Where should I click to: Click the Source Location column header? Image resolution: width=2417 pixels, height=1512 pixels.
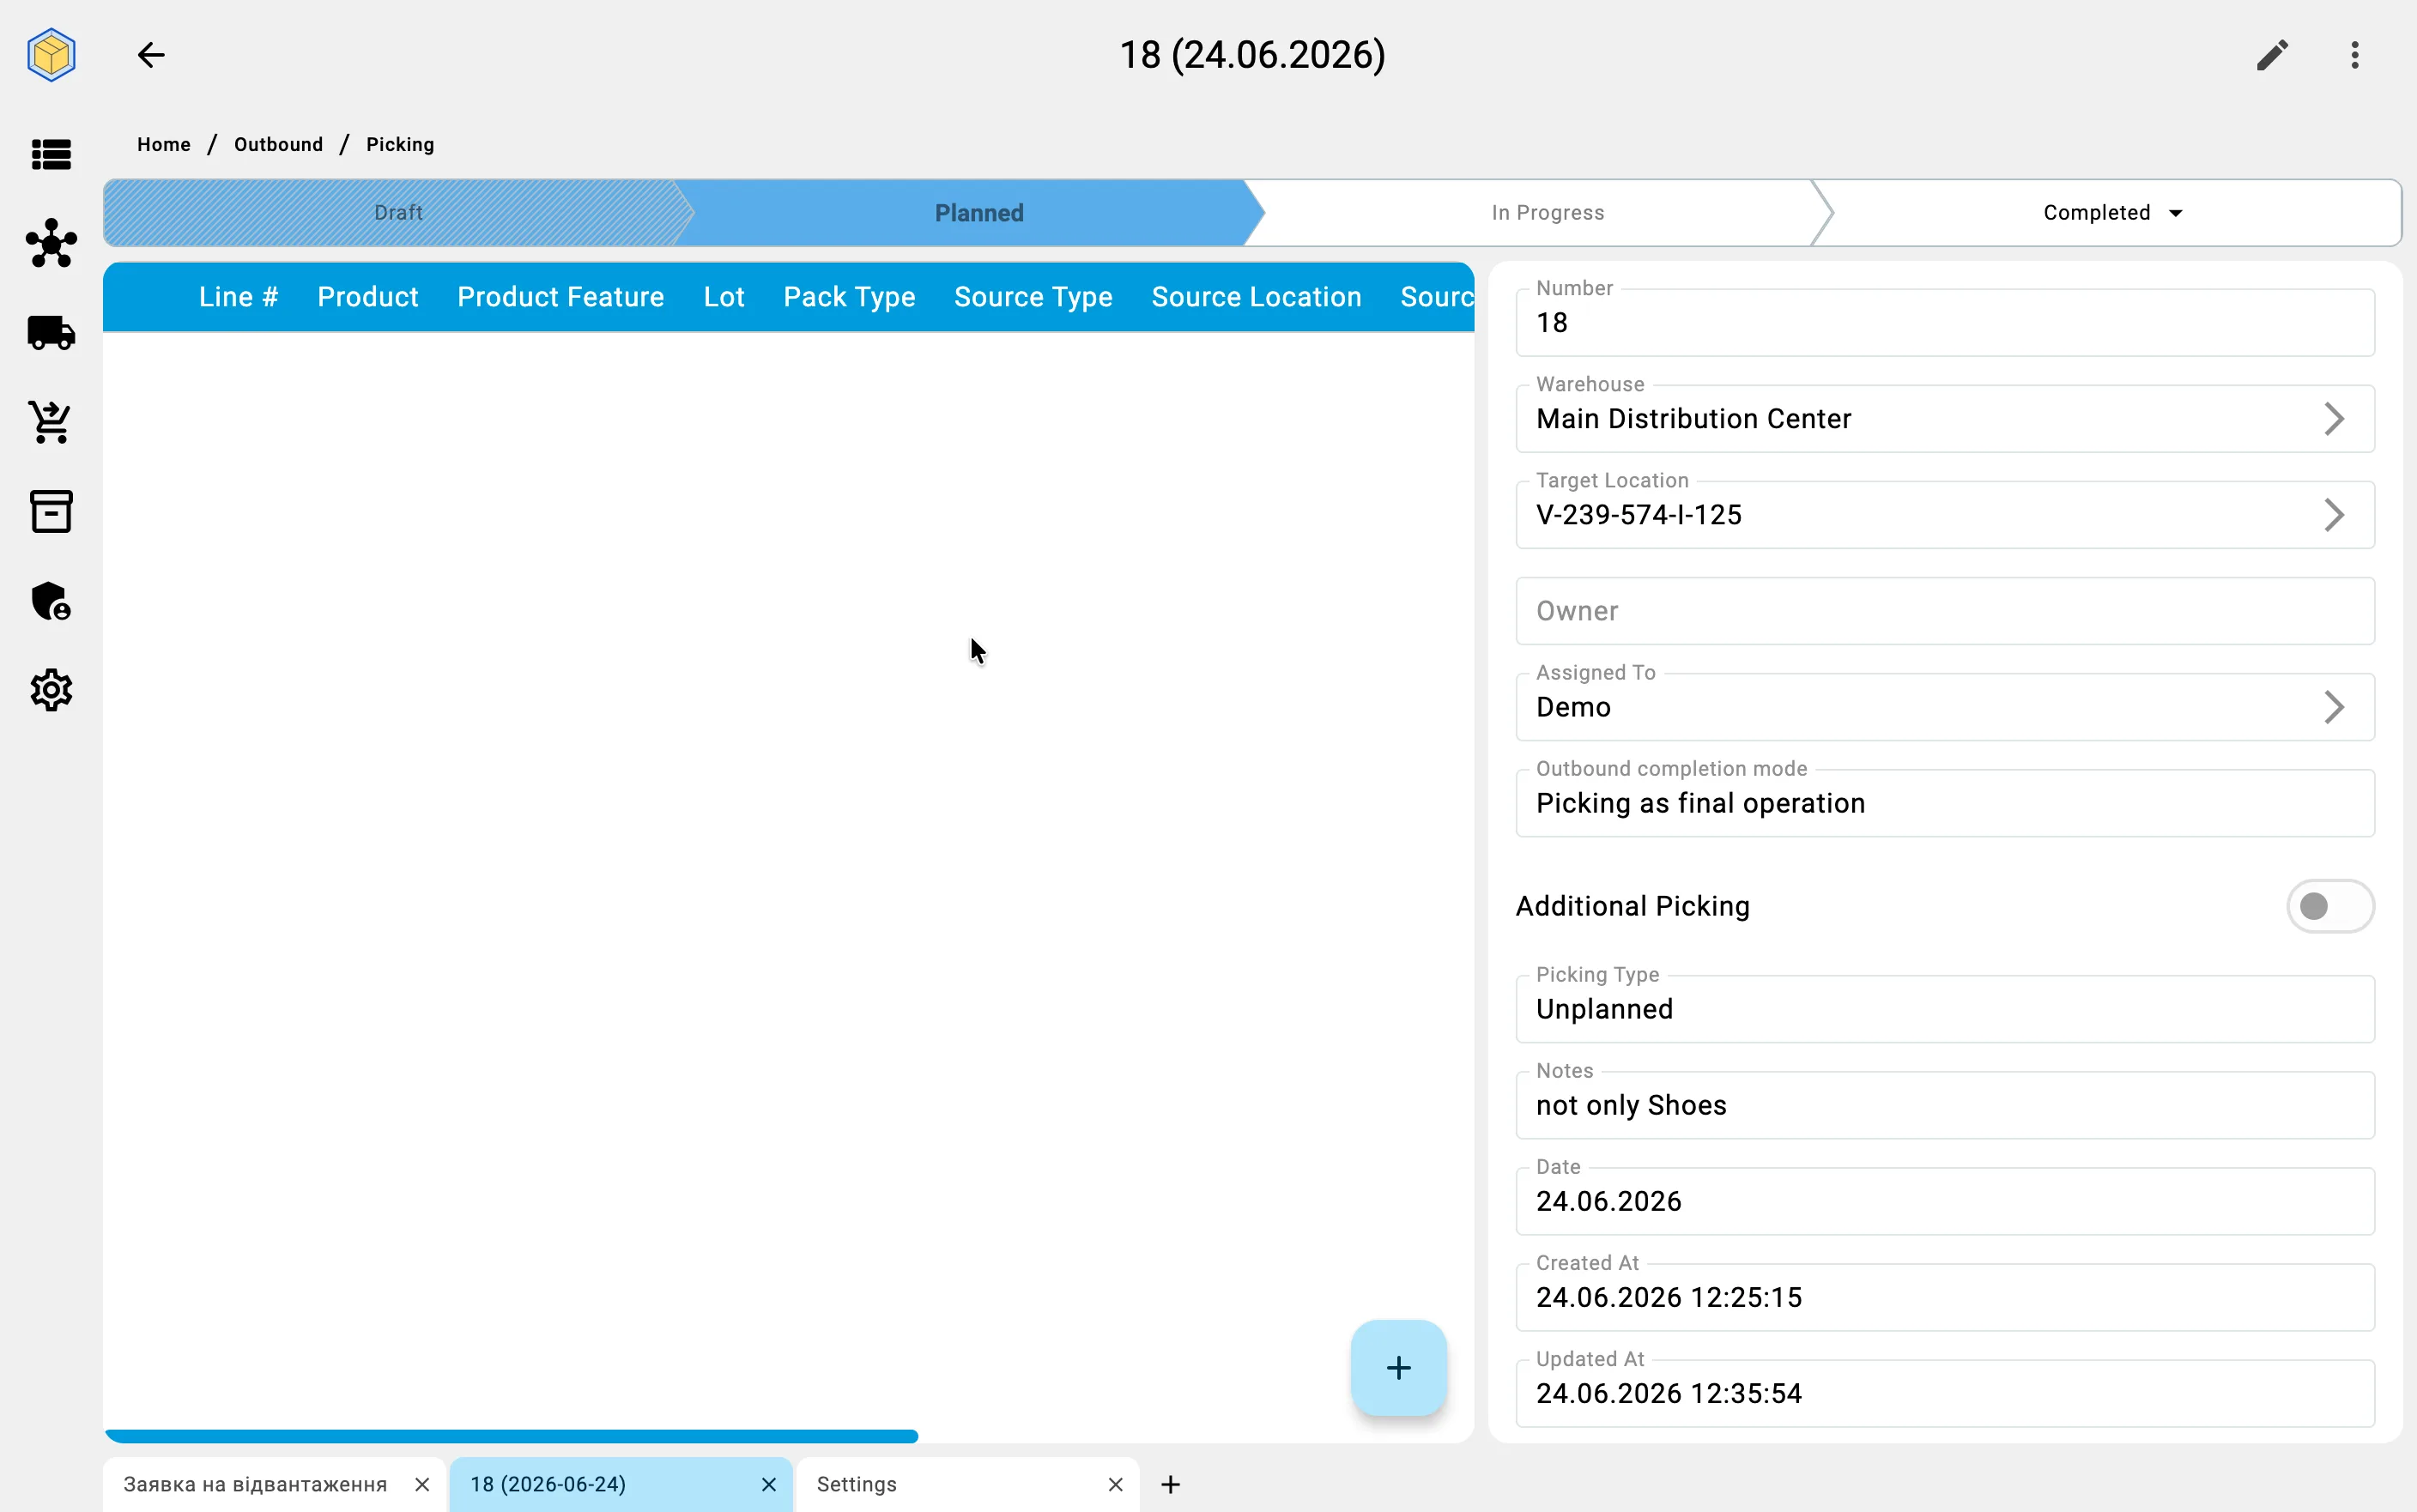(1256, 297)
